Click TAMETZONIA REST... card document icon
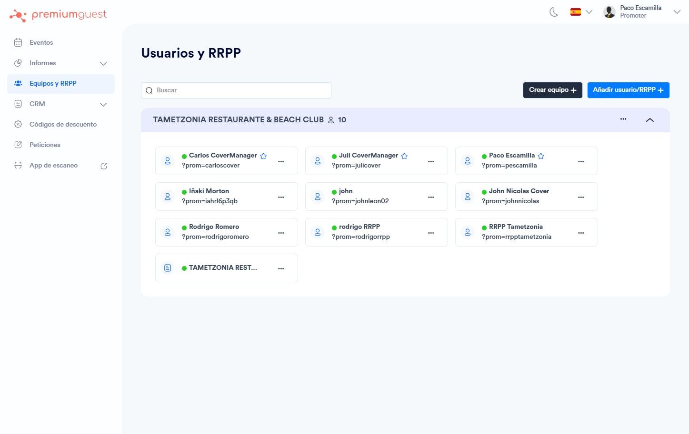Viewport: 689px width, 434px height. point(168,268)
